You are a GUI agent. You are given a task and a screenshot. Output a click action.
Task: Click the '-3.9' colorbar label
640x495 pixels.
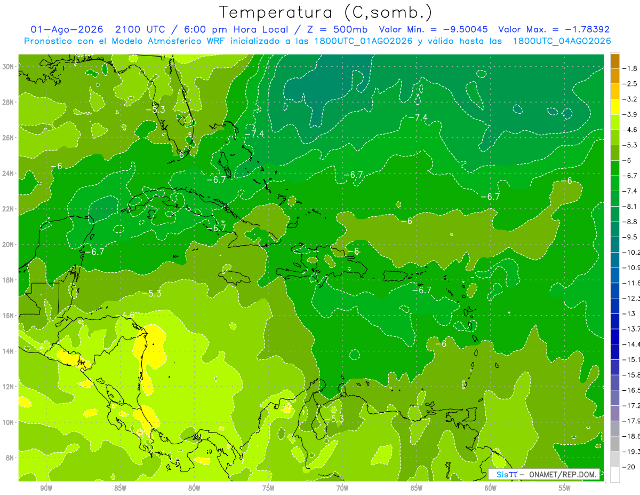click(630, 114)
